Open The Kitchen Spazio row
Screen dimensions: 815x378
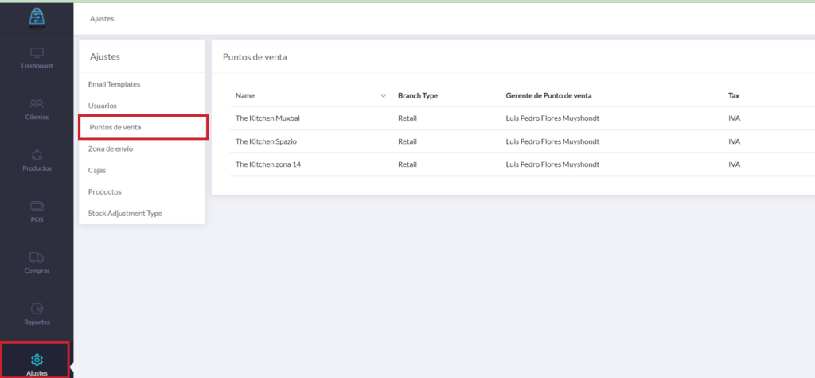coord(266,141)
